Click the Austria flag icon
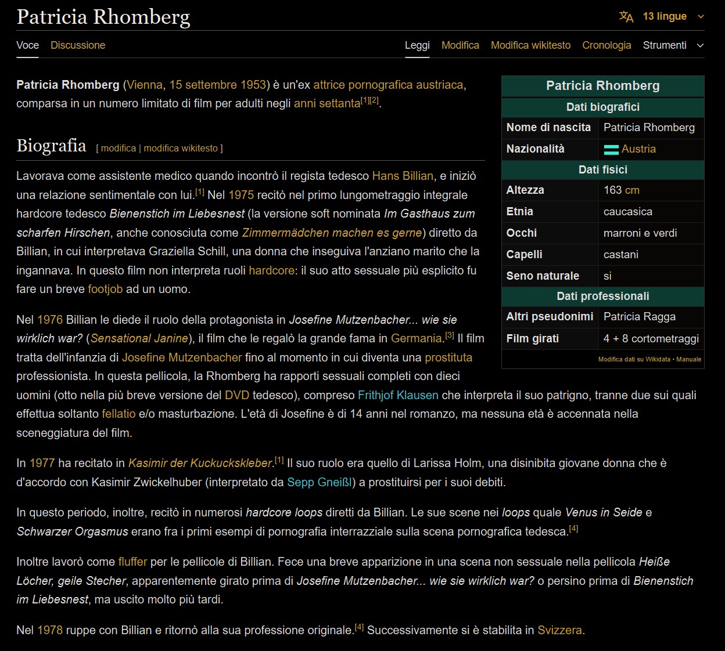 [611, 149]
